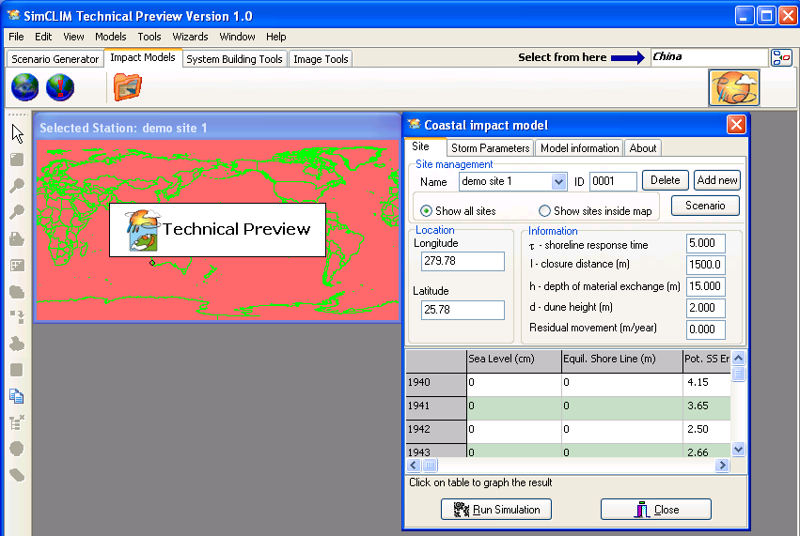Viewport: 800px width, 536px height.
Task: Click the Run Simulation button
Action: click(496, 510)
